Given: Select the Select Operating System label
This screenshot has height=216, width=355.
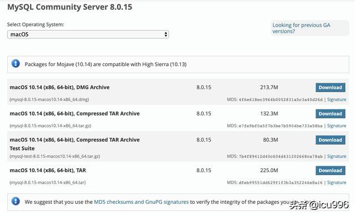Looking at the screenshot, I should pos(35,24).
